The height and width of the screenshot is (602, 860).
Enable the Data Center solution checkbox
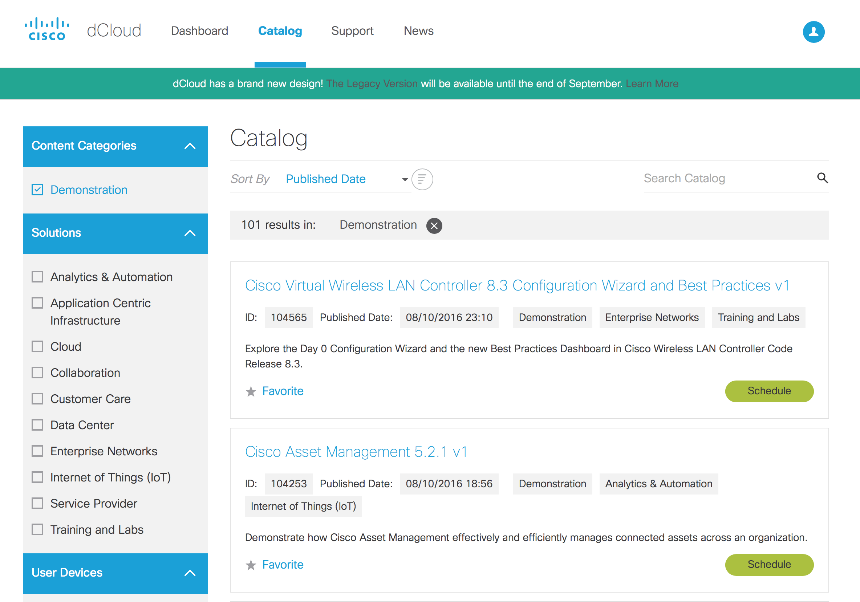[37, 425]
